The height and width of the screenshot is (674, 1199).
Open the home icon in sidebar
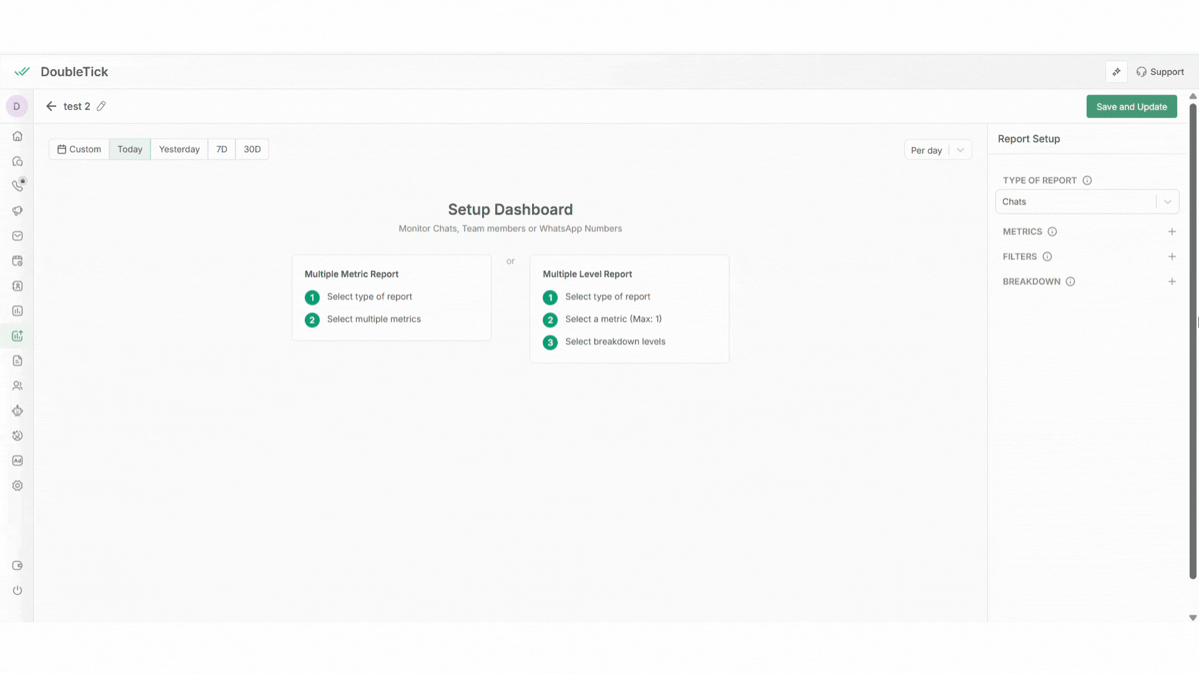(x=17, y=136)
